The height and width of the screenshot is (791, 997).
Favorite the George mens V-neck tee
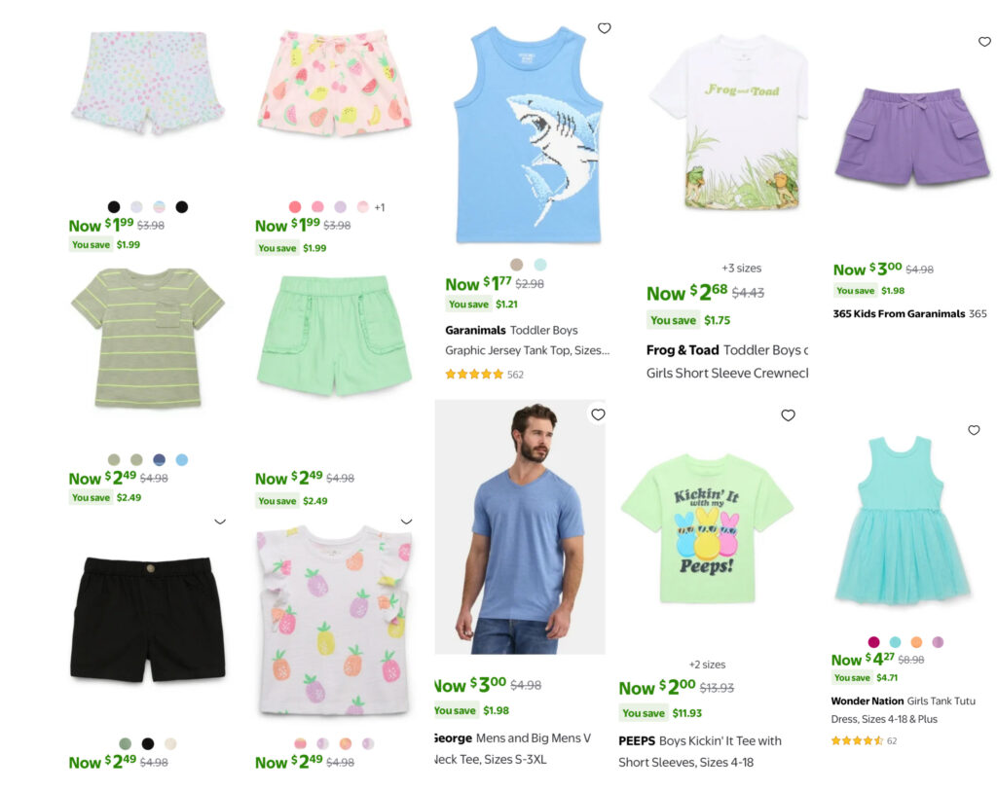(x=598, y=414)
